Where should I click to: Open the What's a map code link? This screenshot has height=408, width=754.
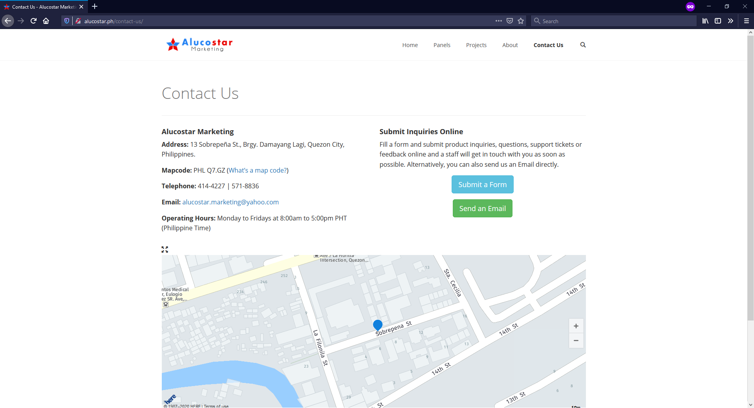[258, 170]
